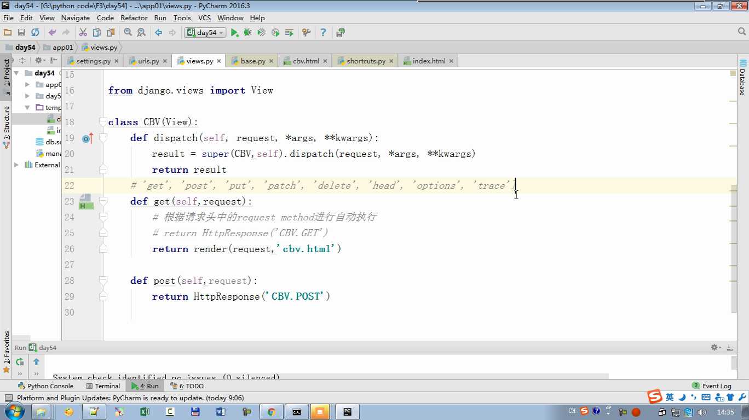Run day54 with the green play icon

234,33
